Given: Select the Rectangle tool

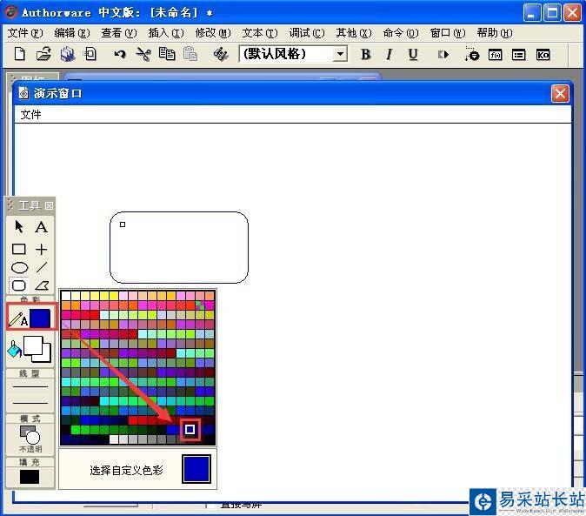Looking at the screenshot, I should coord(18,249).
